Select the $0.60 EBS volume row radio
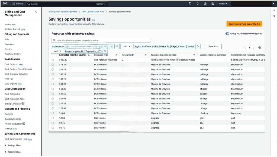 (53, 118)
